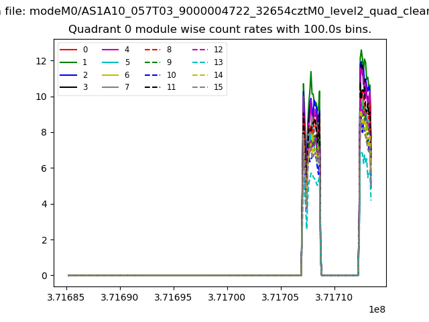Click the red line swatch for module 0
The height and width of the screenshot is (322, 429).
69,50
